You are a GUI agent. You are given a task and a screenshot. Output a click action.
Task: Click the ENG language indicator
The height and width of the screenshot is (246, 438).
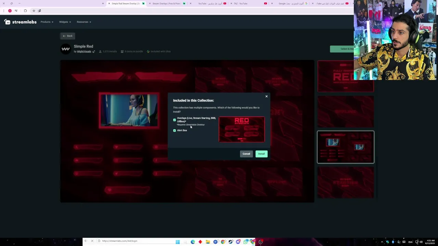tap(410, 242)
